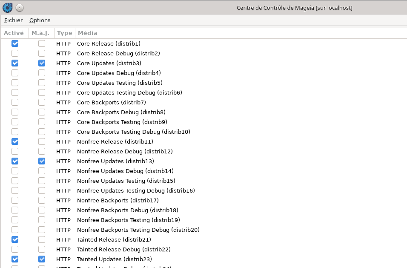Sort by the Activé column header
Viewport: 407px width, 268px height.
[15, 33]
